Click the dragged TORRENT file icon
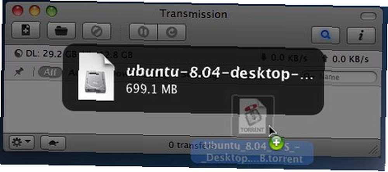 coord(253,116)
